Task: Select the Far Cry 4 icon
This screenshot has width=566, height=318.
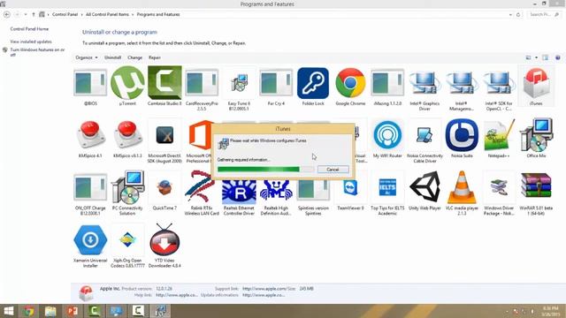Action: [x=276, y=84]
